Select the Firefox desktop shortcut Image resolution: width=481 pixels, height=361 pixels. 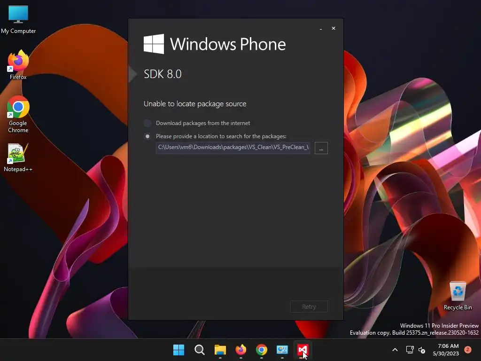pyautogui.click(x=18, y=65)
